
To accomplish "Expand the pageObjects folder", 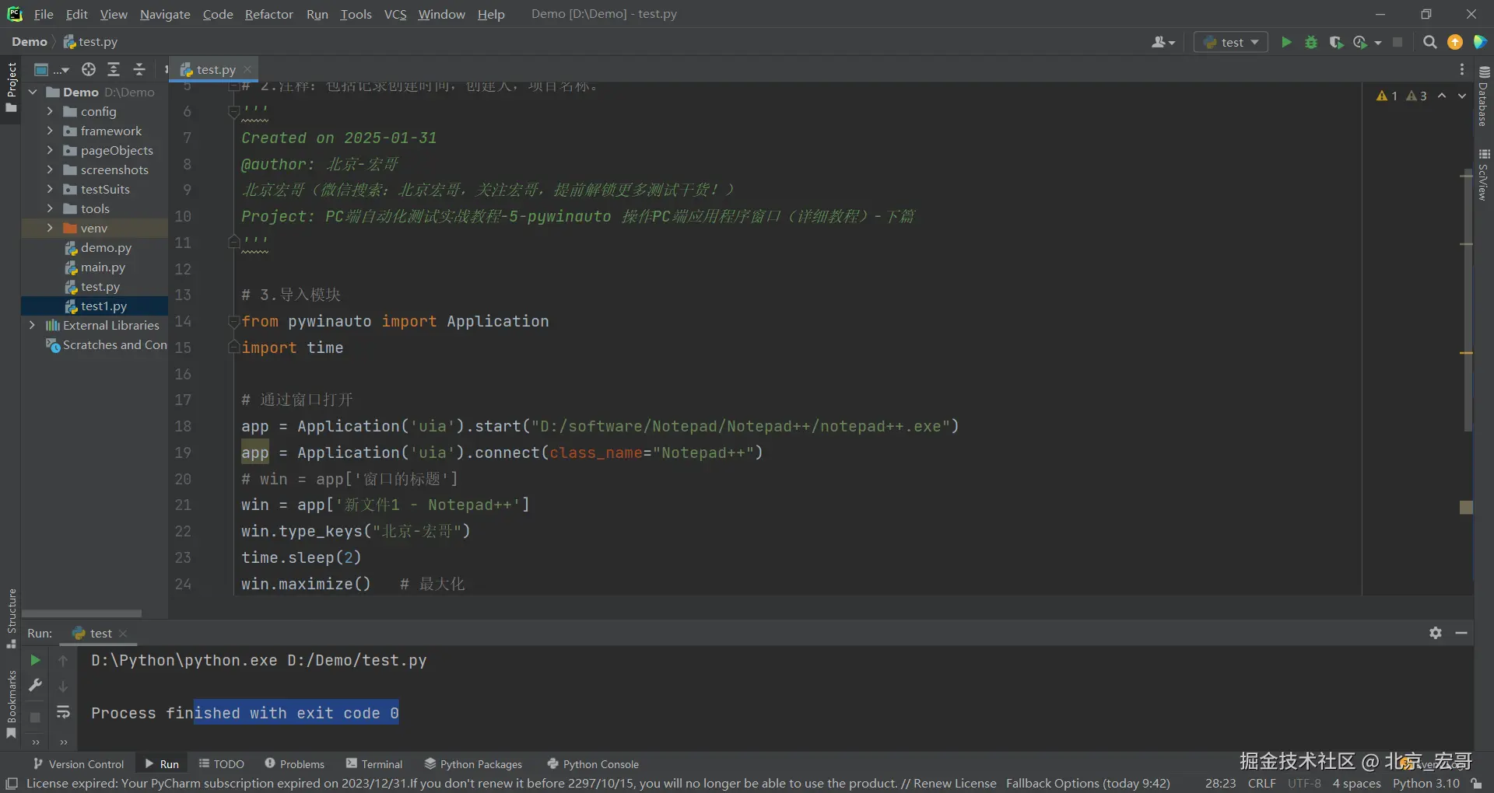I will click(50, 150).
